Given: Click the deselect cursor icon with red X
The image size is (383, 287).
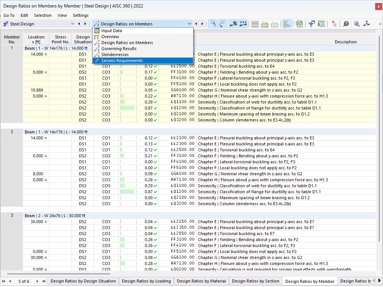Looking at the screenshot, I should (334, 24).
